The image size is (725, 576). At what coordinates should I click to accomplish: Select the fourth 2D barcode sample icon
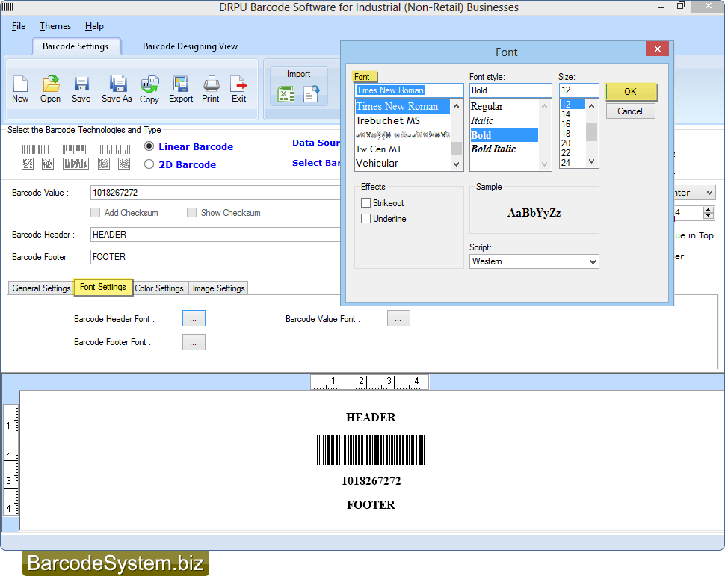tap(104, 164)
